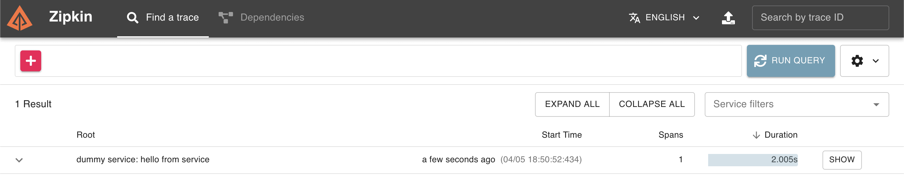This screenshot has width=904, height=185.
Task: Open the settings gear icon
Action: pos(857,61)
